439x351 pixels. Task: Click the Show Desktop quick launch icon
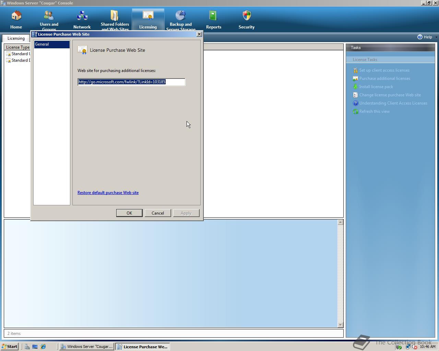click(35, 347)
